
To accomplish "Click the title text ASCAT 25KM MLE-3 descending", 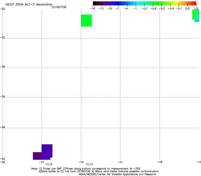I will click(29, 4).
